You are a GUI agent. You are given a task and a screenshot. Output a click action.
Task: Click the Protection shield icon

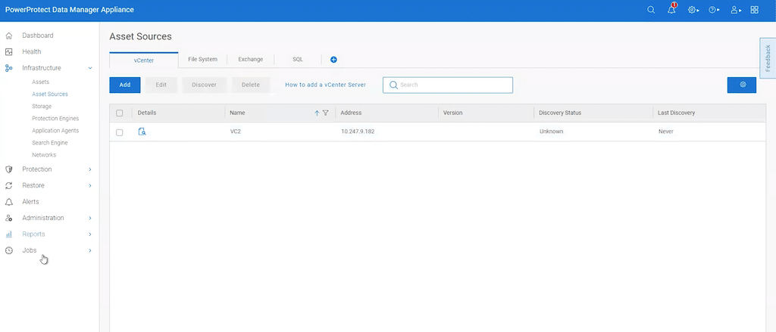8,169
